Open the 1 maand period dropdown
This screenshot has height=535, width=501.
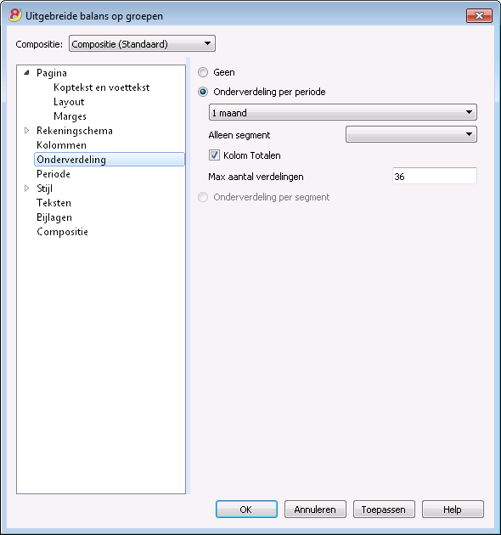(x=343, y=113)
